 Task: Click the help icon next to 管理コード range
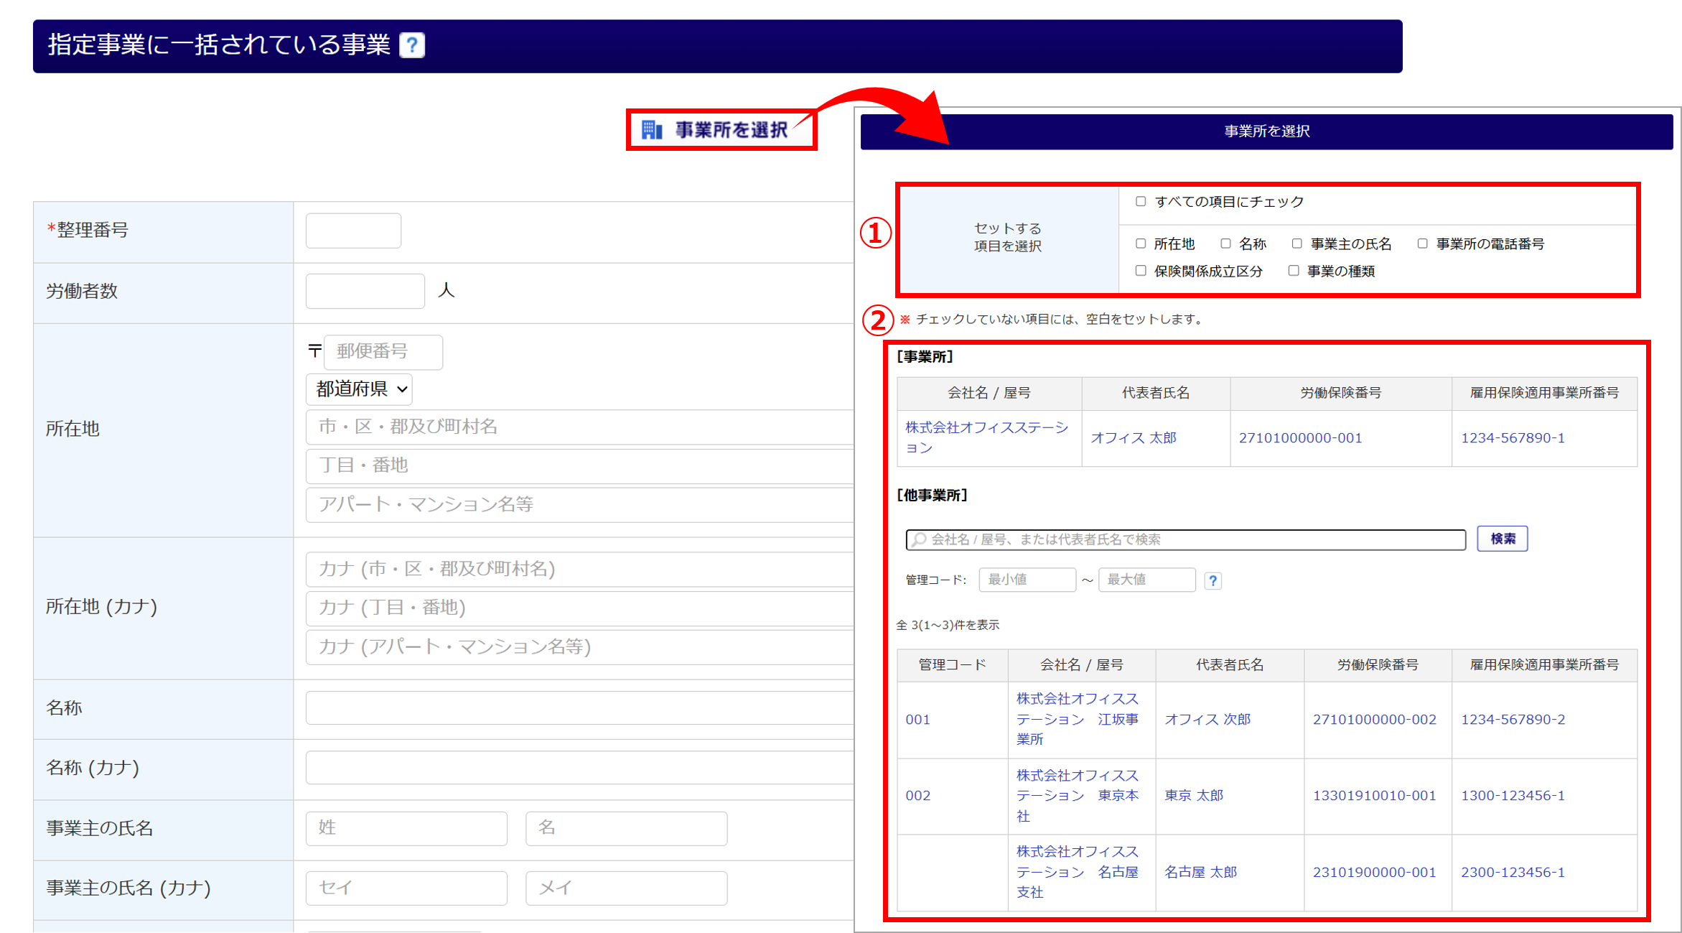[x=1213, y=580]
